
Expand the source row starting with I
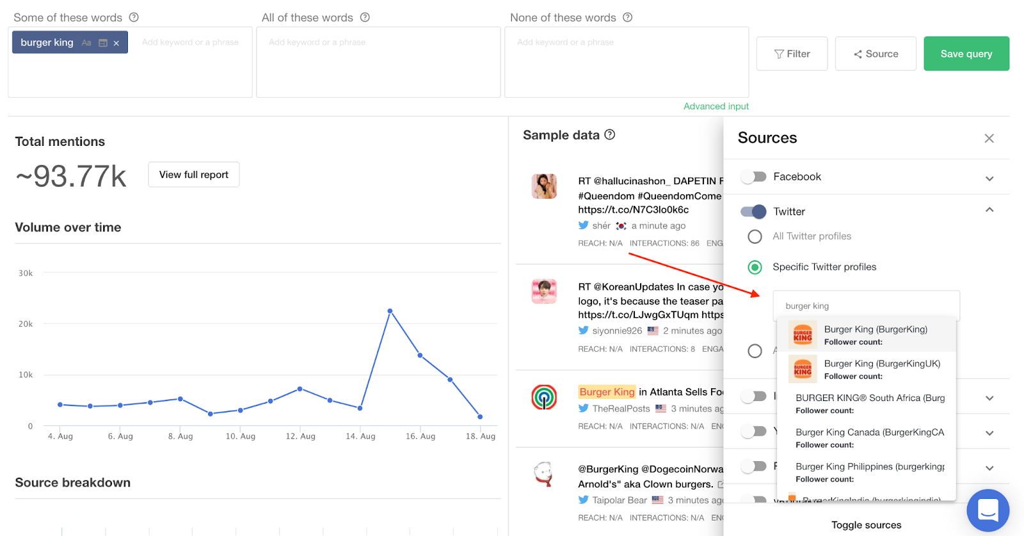pos(989,398)
